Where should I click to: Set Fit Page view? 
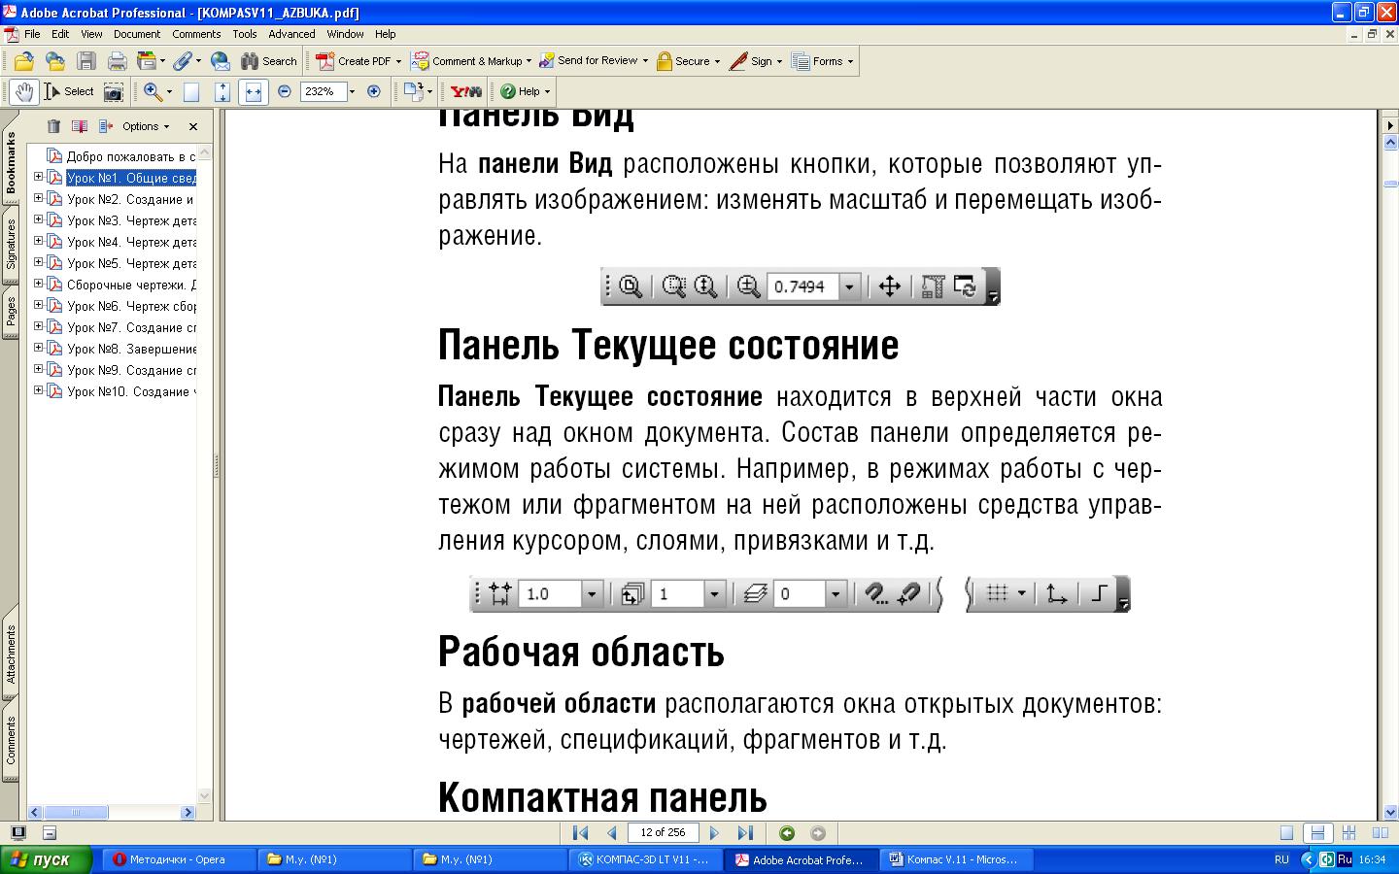pos(222,91)
